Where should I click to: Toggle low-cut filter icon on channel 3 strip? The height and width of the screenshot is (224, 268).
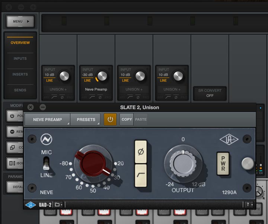point(130,97)
